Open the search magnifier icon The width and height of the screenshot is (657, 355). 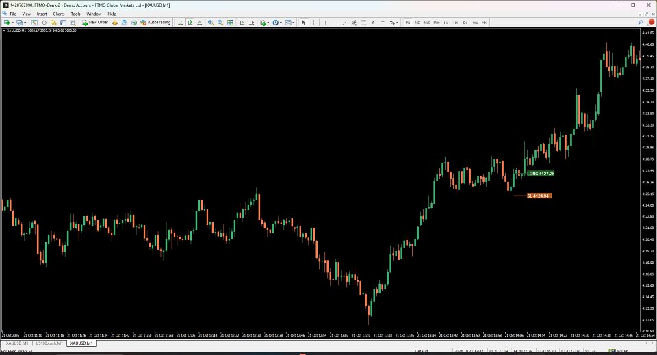coord(641,23)
